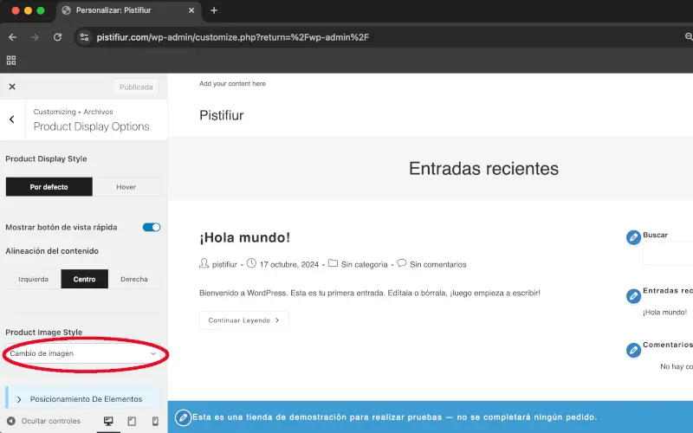Image resolution: width=693 pixels, height=433 pixels.
Task: Reload the page with the refresh icon
Action: coord(57,37)
